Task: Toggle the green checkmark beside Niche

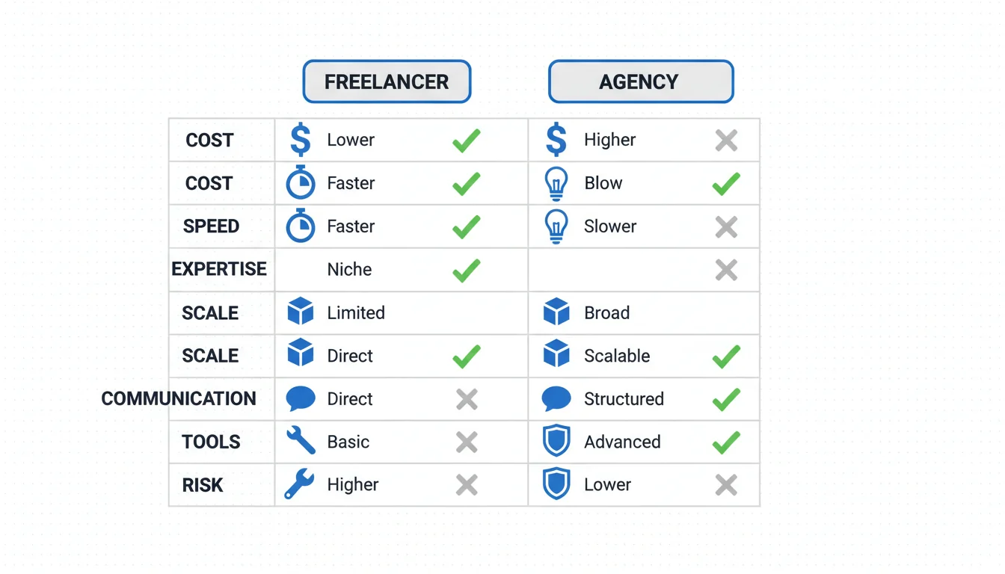Action: coord(467,270)
